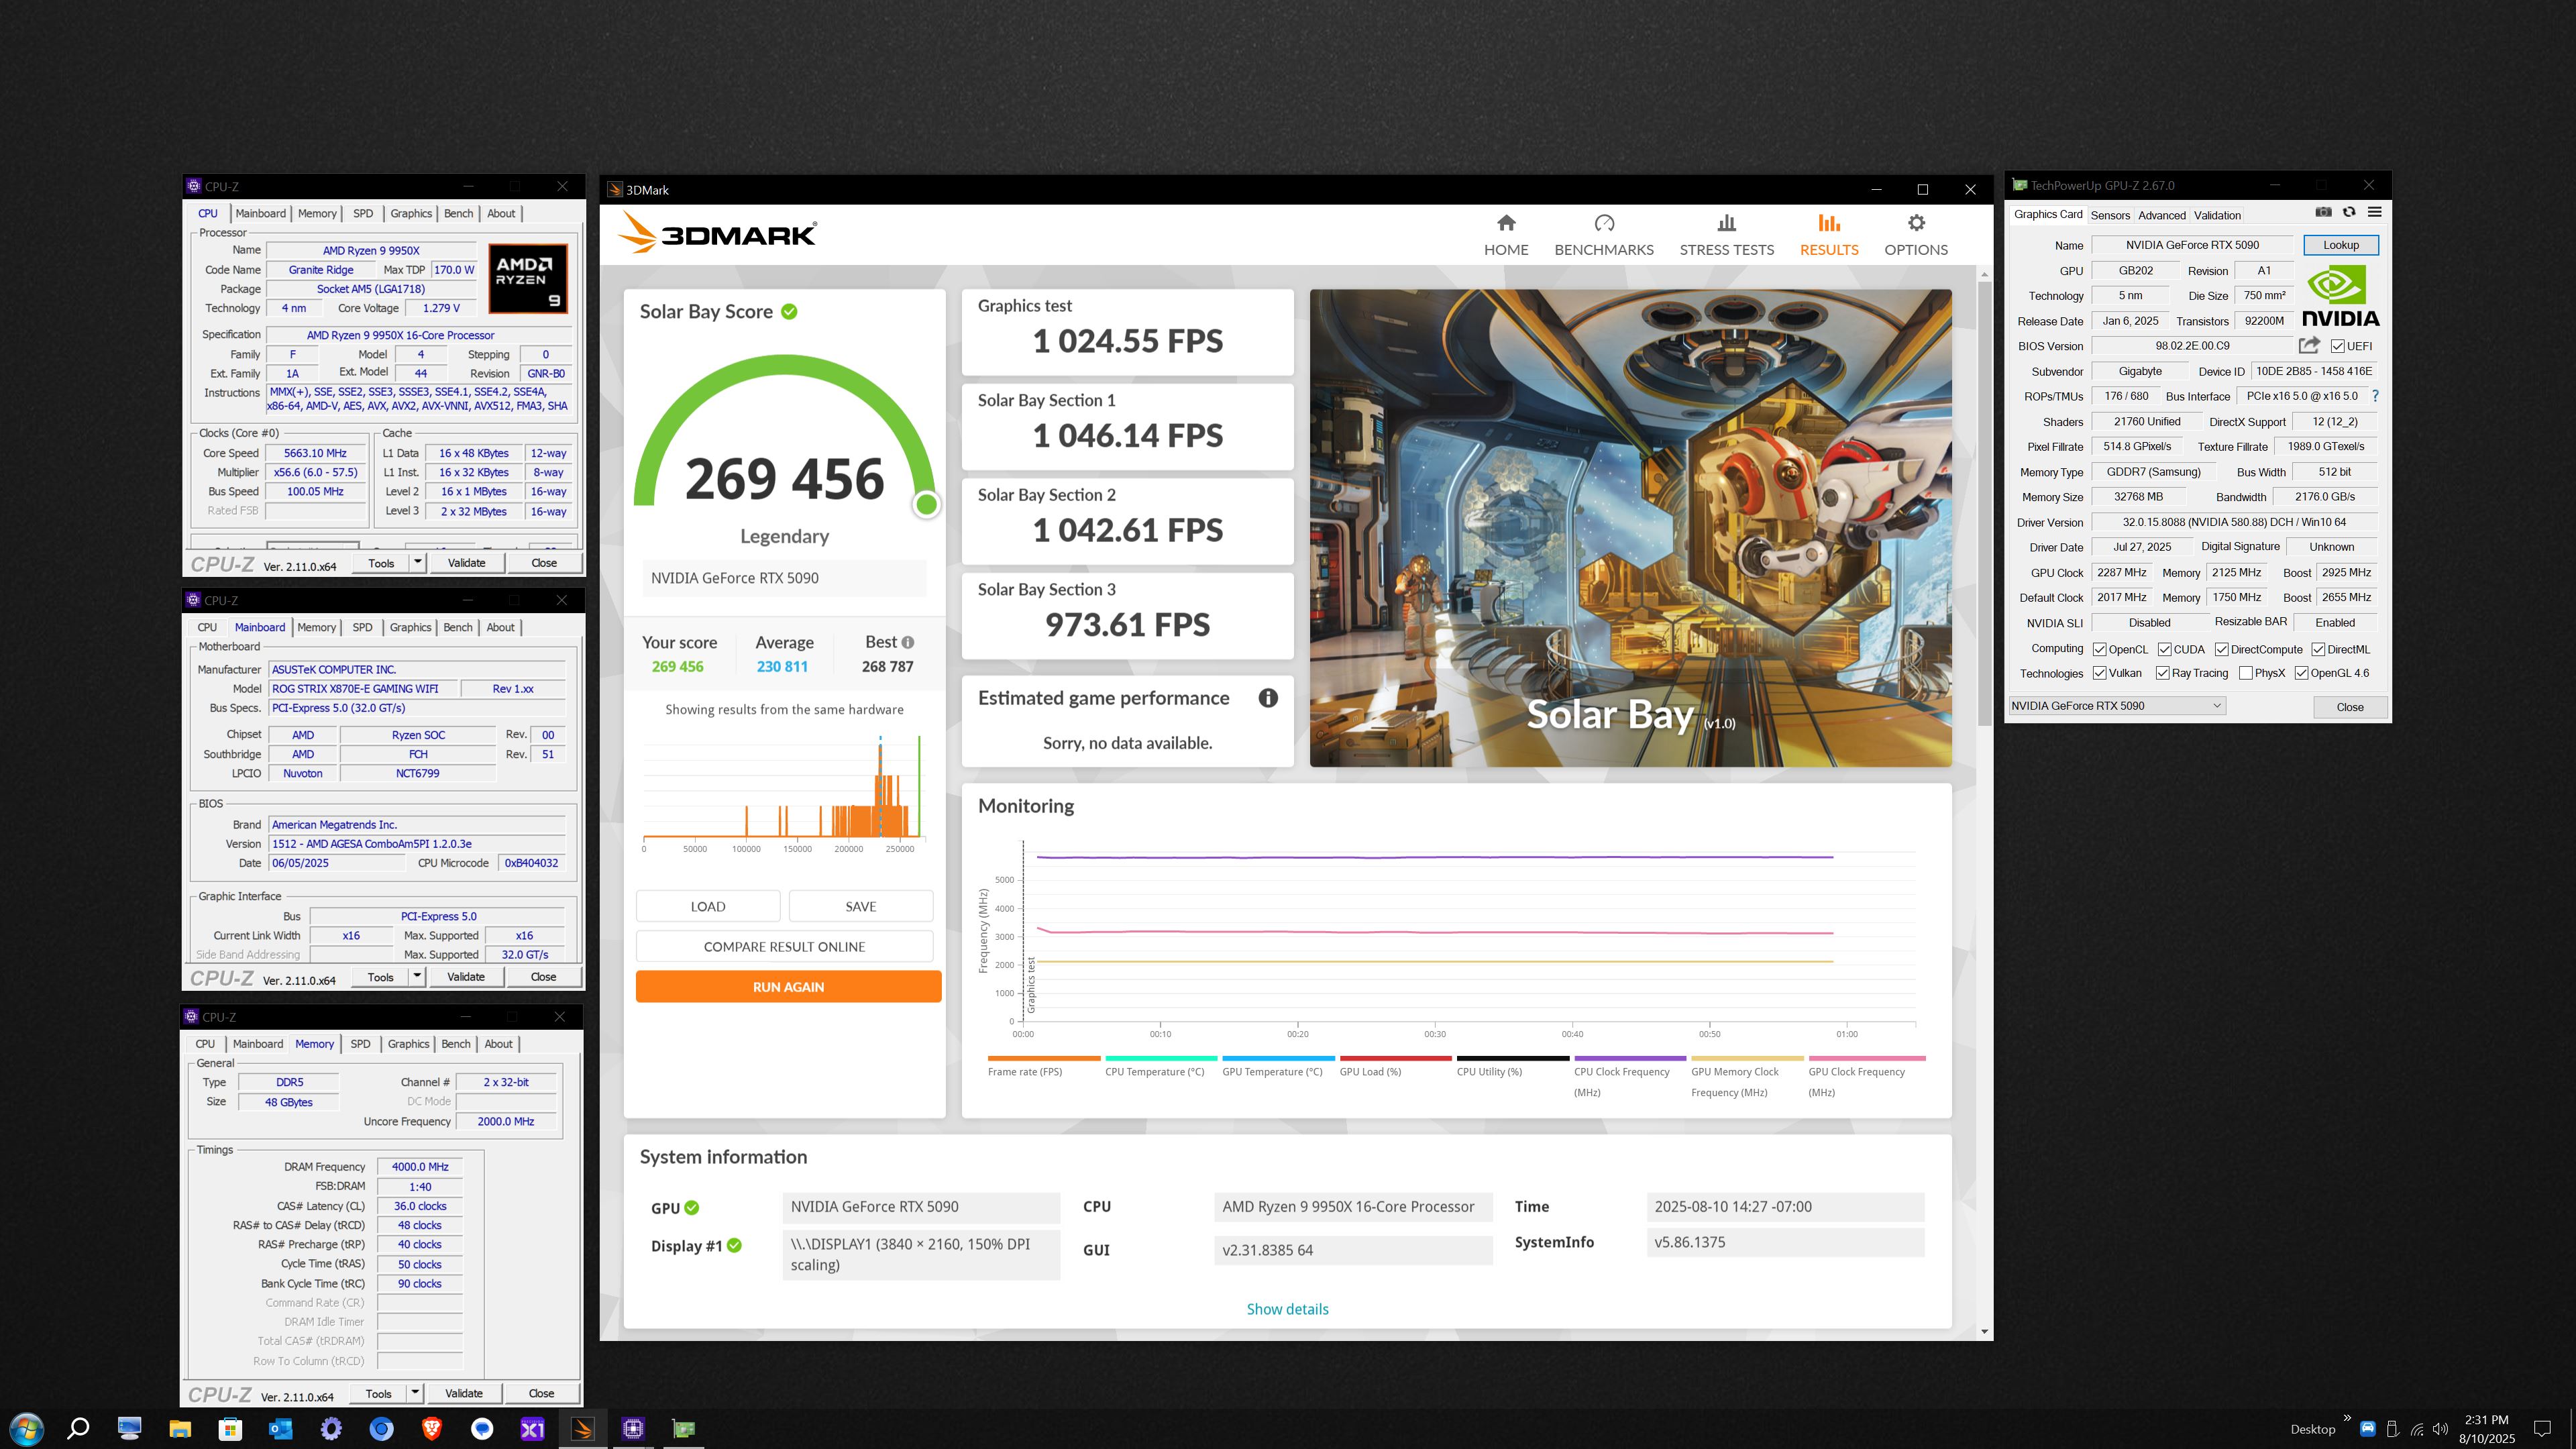Toggle the Vulkan checkbox
Image resolution: width=2576 pixels, height=1449 pixels.
click(x=2099, y=673)
